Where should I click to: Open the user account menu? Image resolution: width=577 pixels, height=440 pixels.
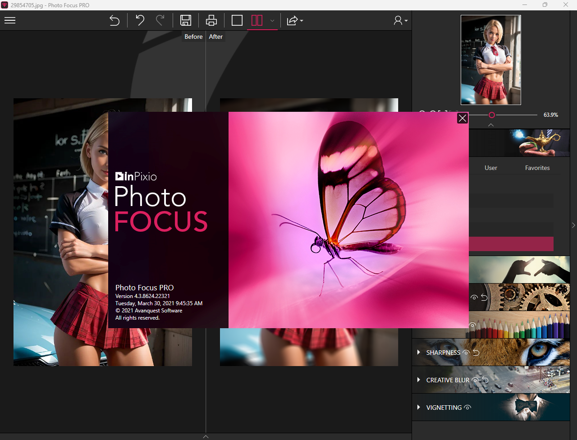click(400, 21)
